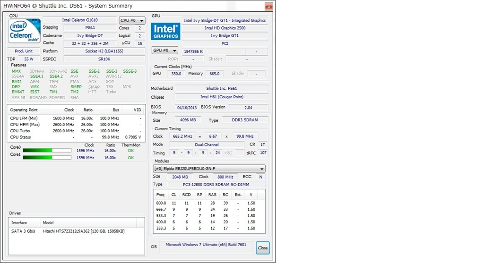Click the VMX feature label

pyautogui.click(x=35, y=87)
